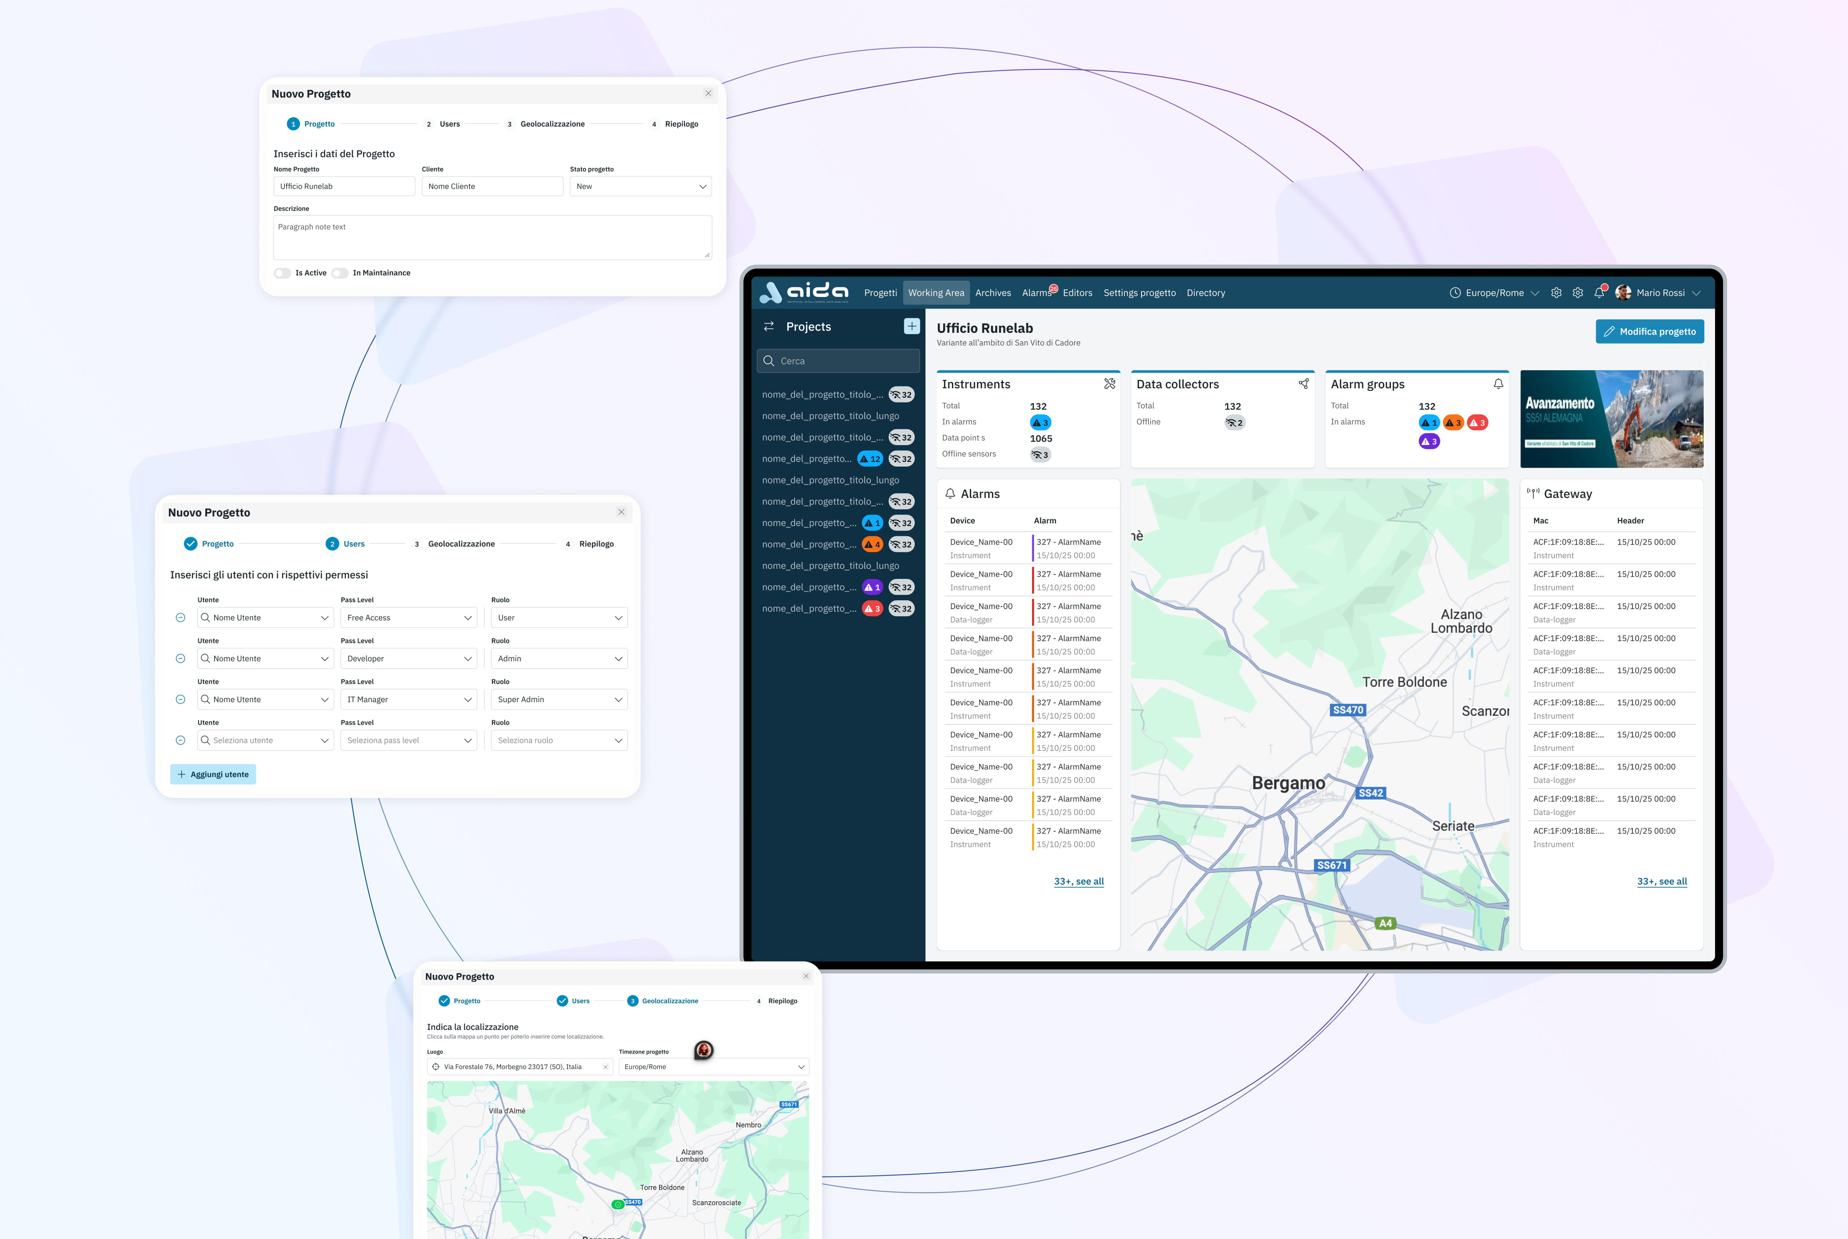Open the Ruolo dropdown showing Super Admin
1848x1239 pixels.
(x=559, y=699)
